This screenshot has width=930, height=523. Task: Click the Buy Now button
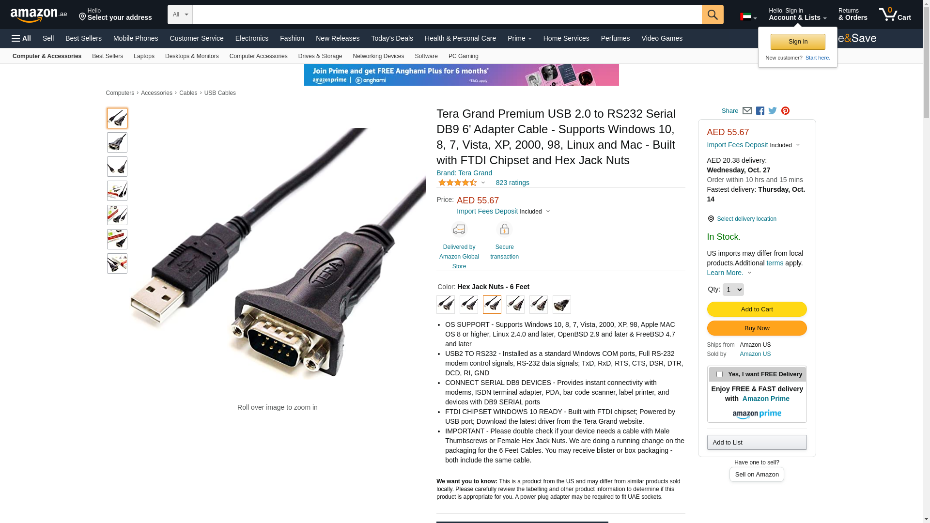tap(757, 328)
